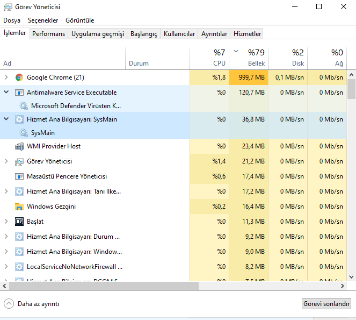Image resolution: width=356 pixels, height=320 pixels.
Task: Click the Google Chrome process icon
Action: coord(19,77)
